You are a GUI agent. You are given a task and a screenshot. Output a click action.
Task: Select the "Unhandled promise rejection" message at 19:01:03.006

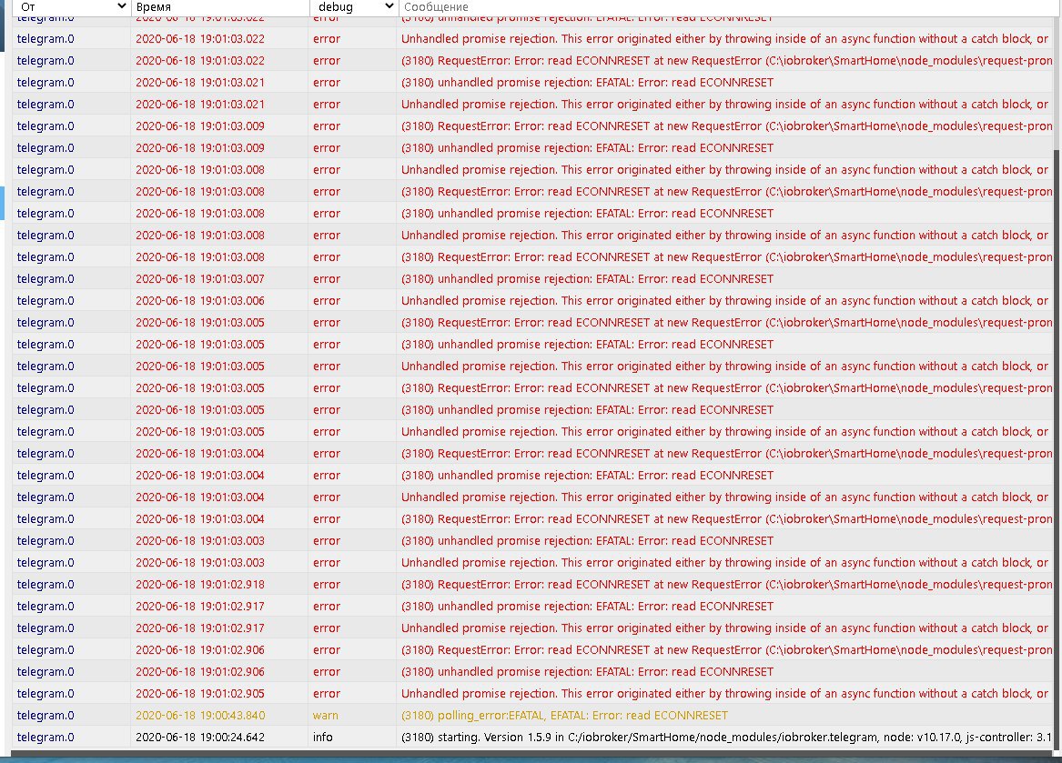click(x=724, y=301)
